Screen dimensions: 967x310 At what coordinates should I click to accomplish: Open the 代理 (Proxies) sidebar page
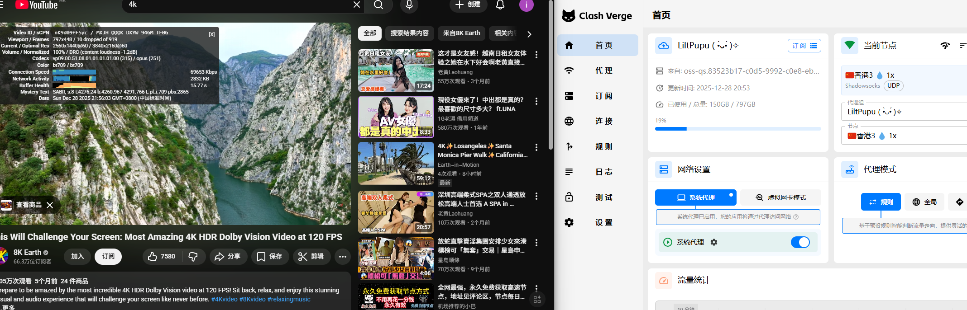(x=598, y=70)
